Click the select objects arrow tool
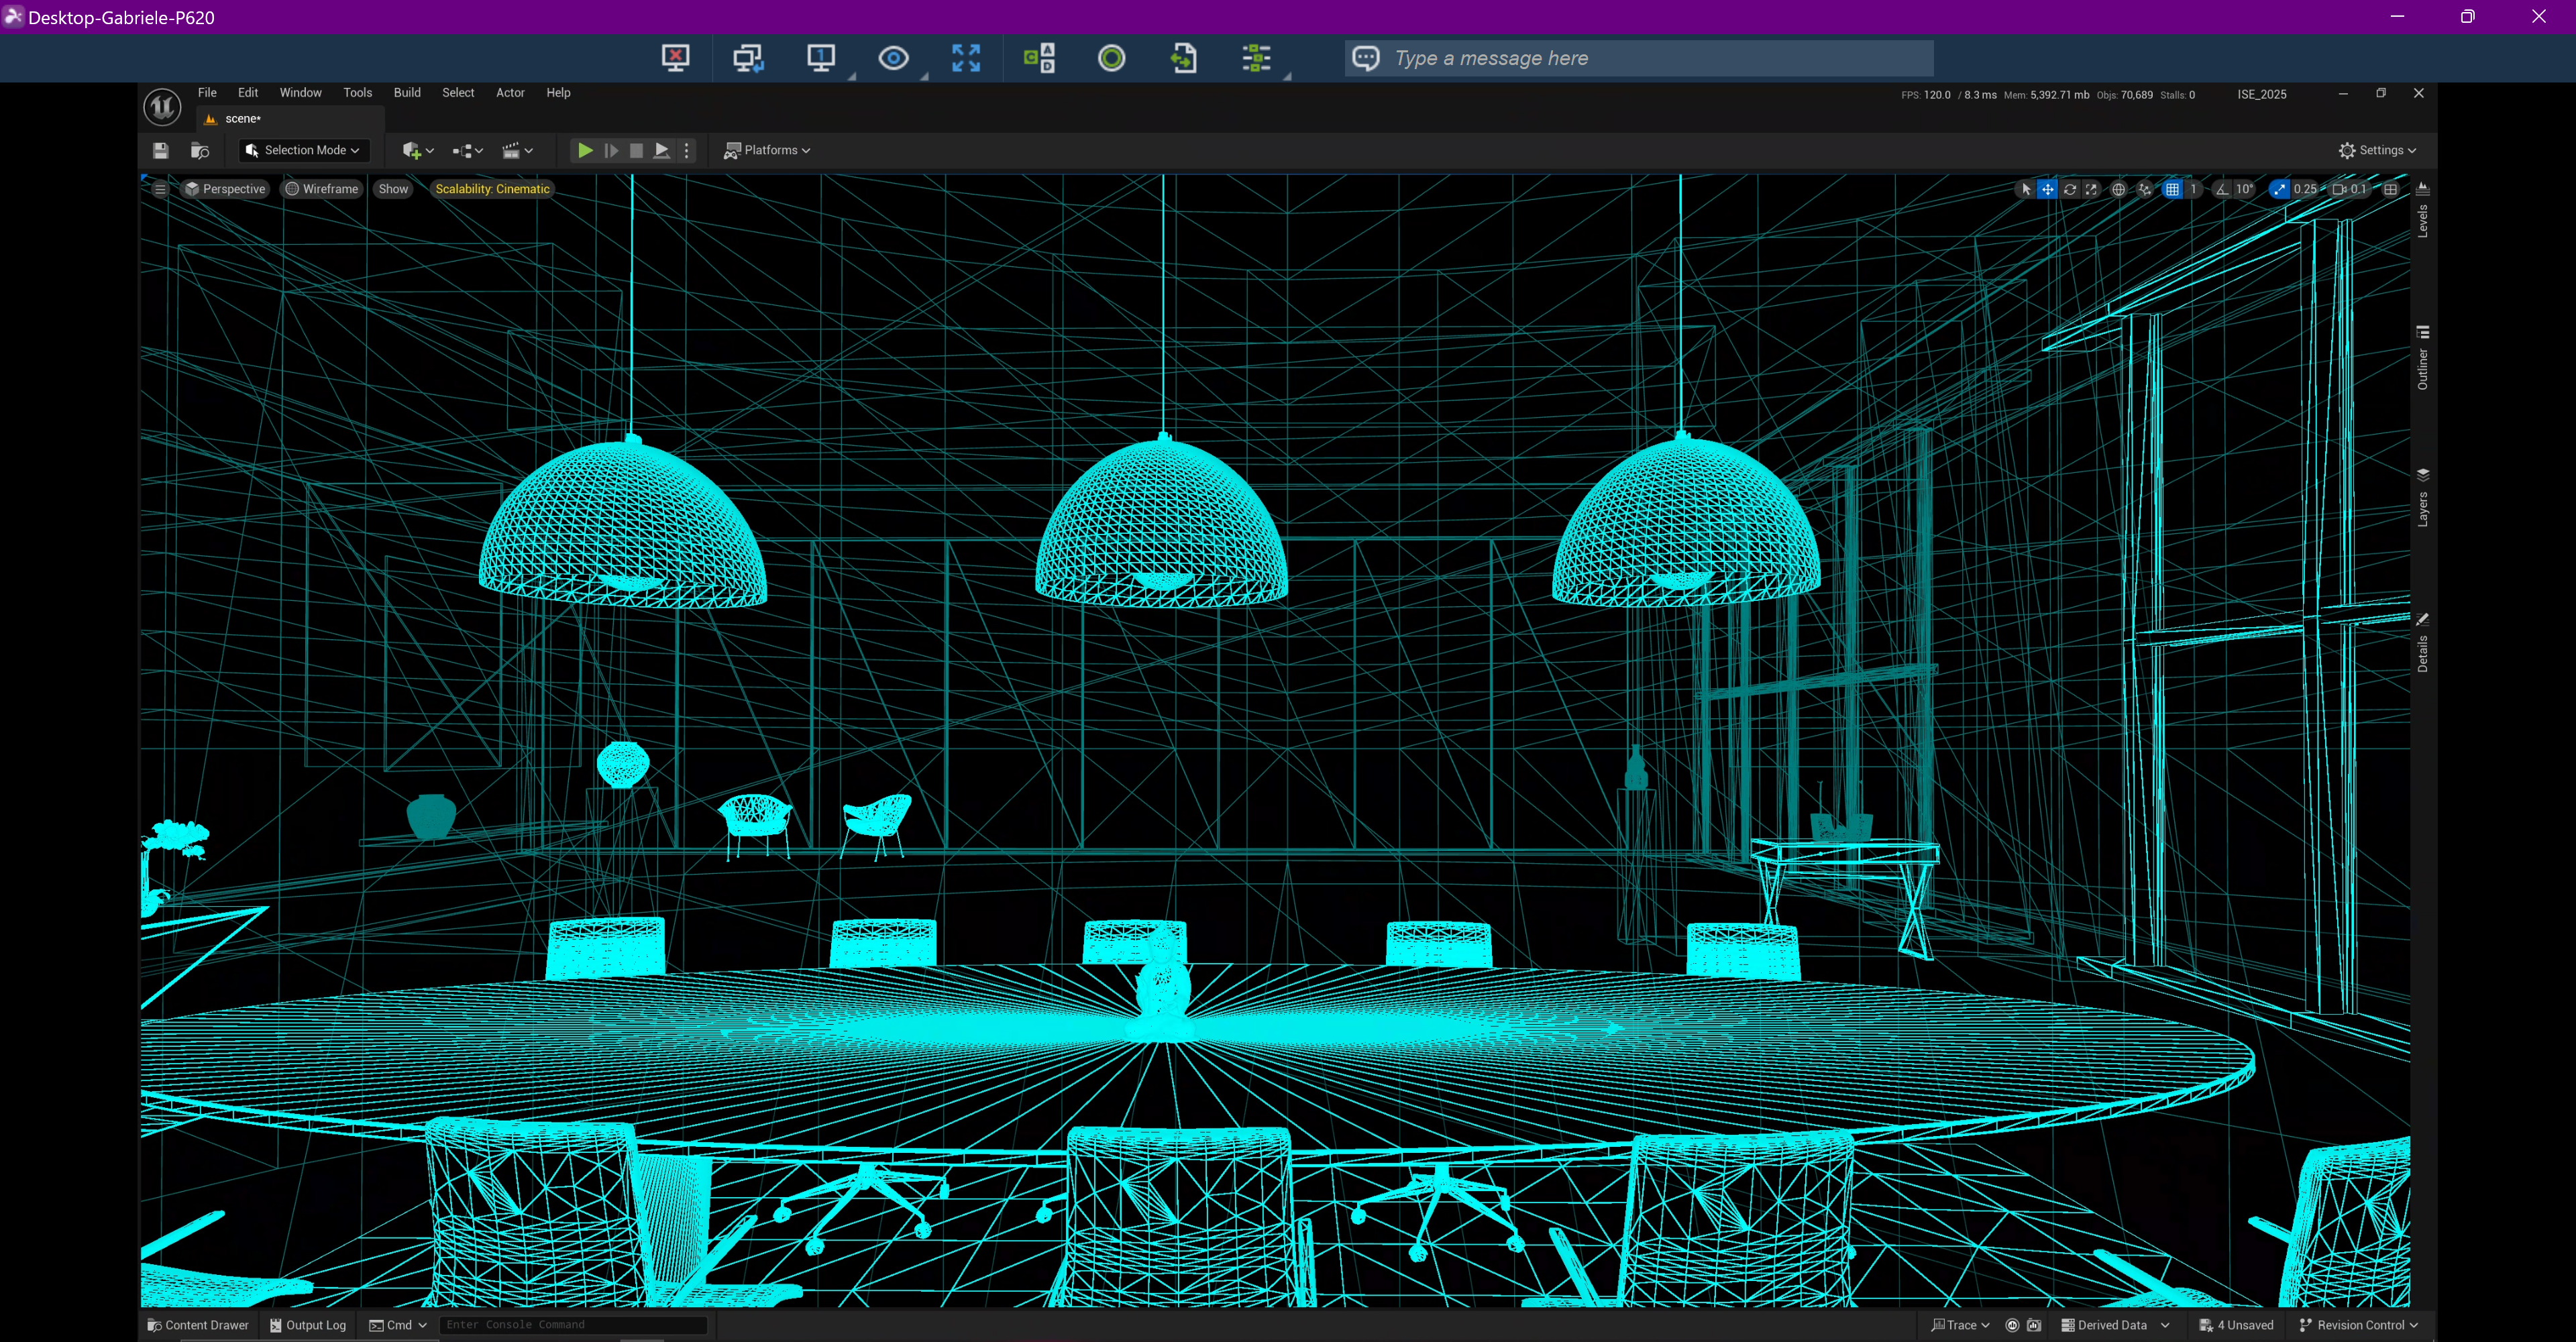2576x1342 pixels. pos(2026,189)
